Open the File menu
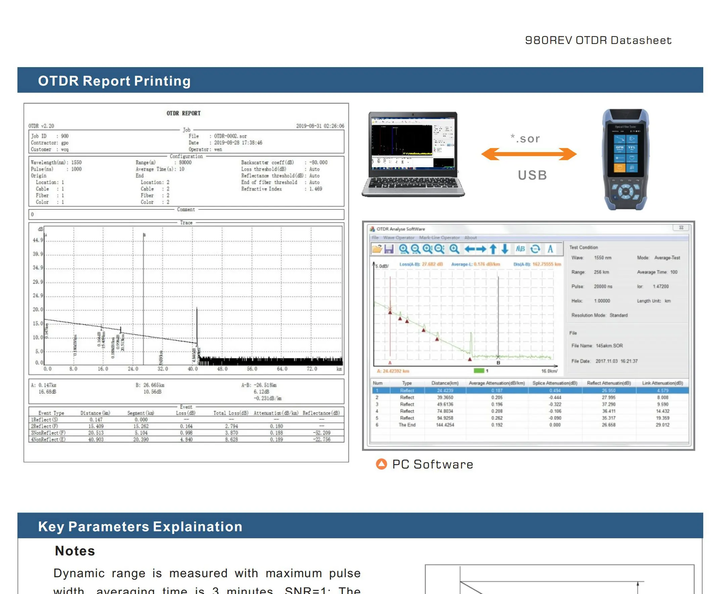 [375, 238]
